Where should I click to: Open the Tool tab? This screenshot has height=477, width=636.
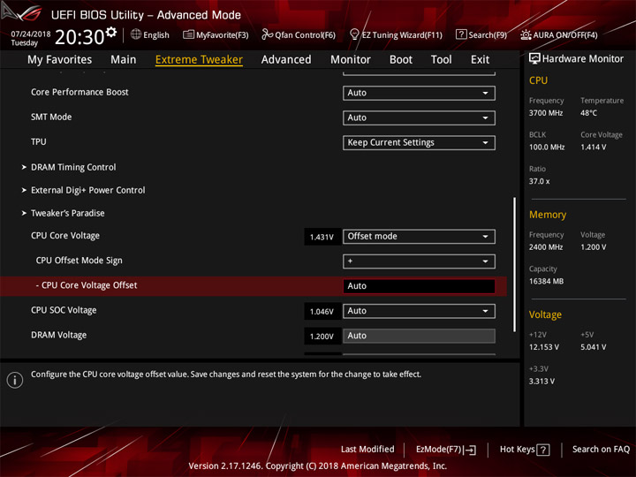[x=441, y=60]
